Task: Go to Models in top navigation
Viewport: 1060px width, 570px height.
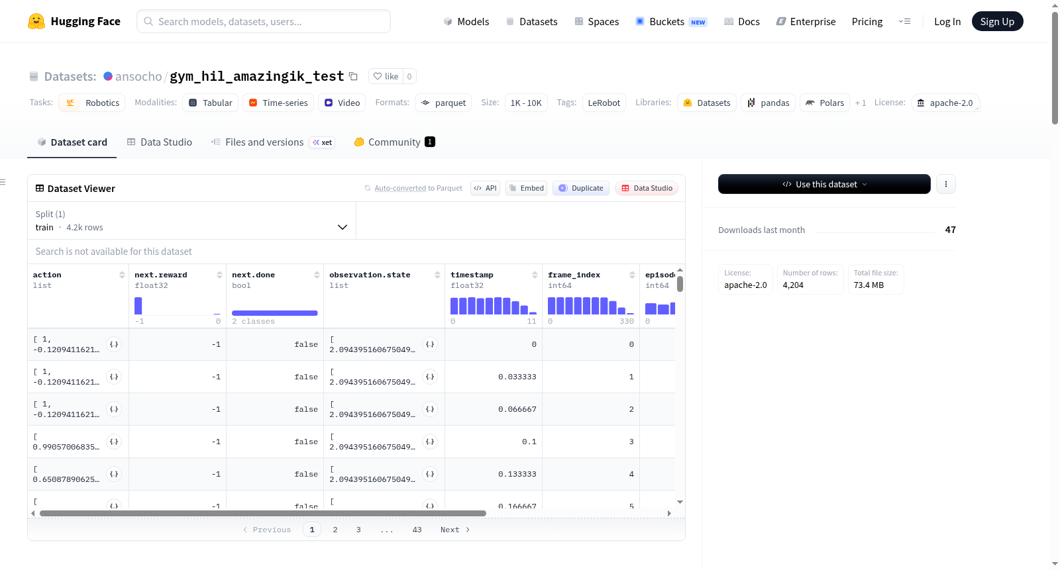Action: click(x=466, y=22)
